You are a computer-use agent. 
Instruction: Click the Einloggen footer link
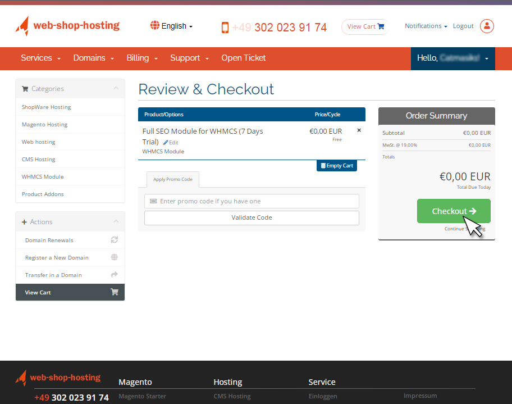pos(323,396)
